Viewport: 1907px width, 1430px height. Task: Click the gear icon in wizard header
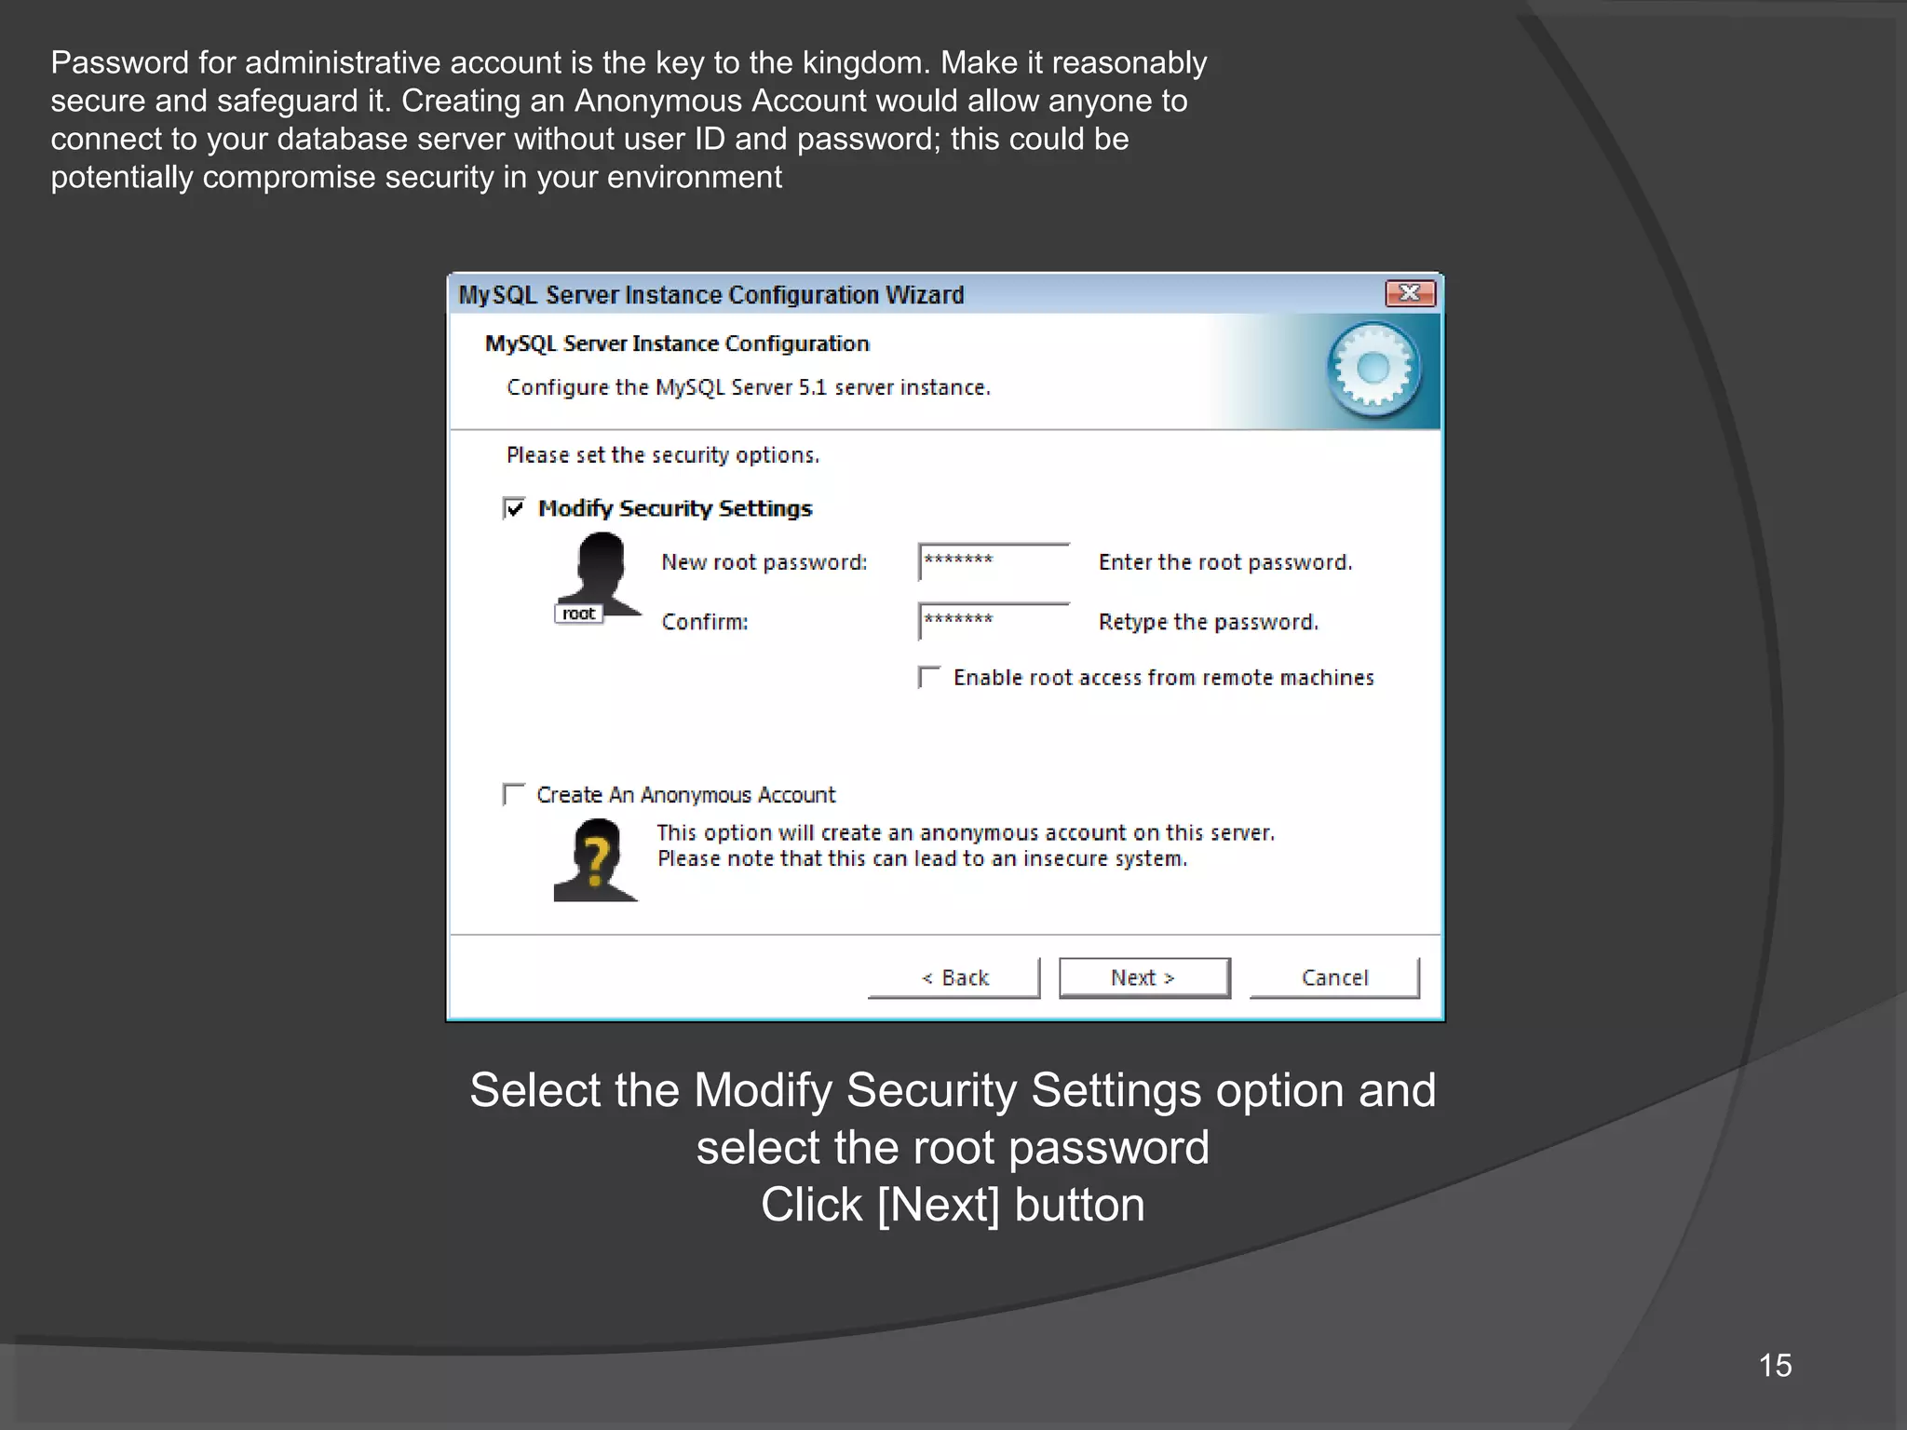tap(1373, 370)
